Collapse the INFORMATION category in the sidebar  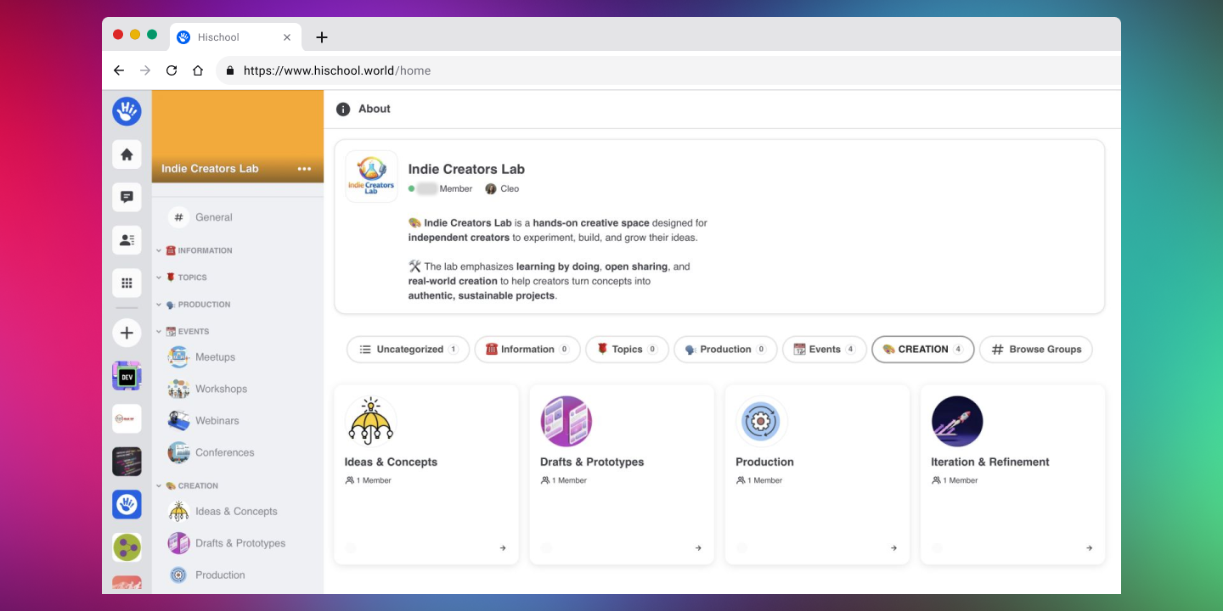point(159,251)
